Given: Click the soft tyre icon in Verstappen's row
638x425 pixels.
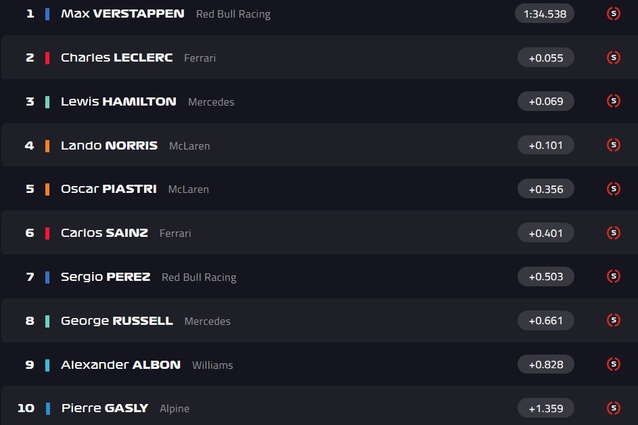Looking at the screenshot, I should tap(614, 14).
